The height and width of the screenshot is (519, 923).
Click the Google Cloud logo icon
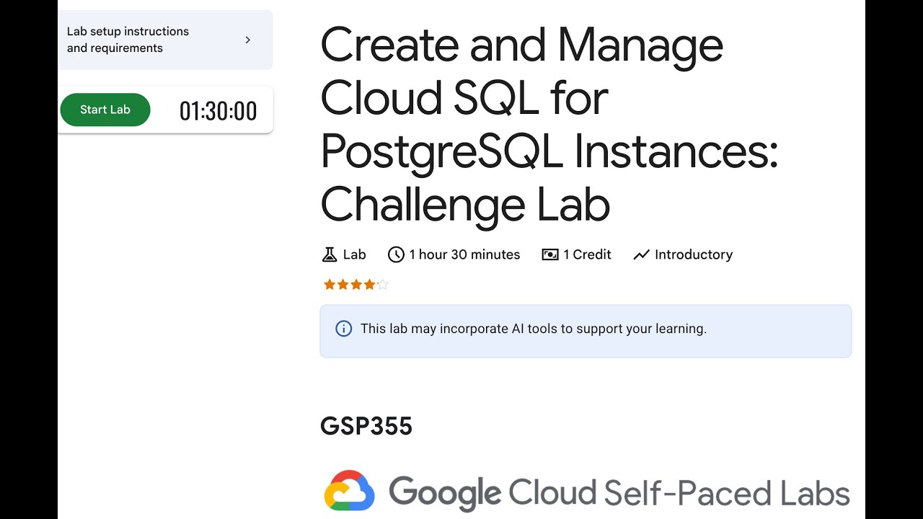(x=350, y=491)
